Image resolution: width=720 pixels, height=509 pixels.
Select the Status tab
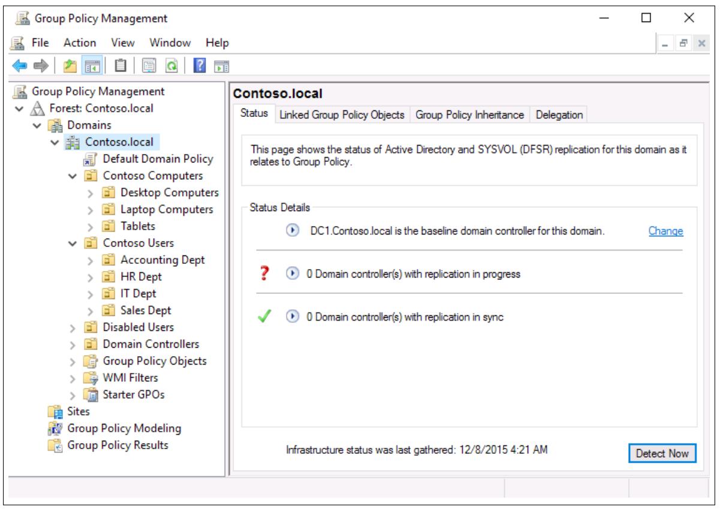pos(254,114)
